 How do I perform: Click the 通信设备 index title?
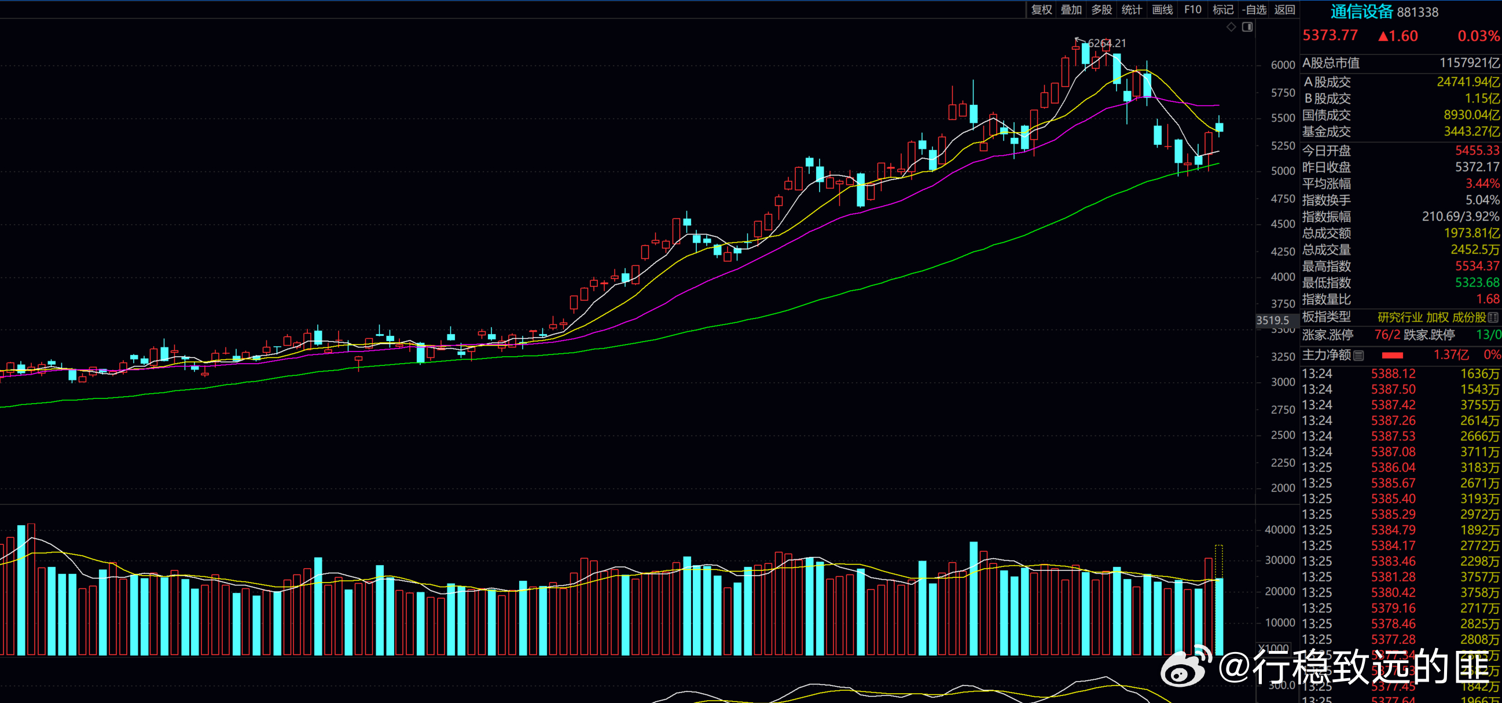point(1361,12)
